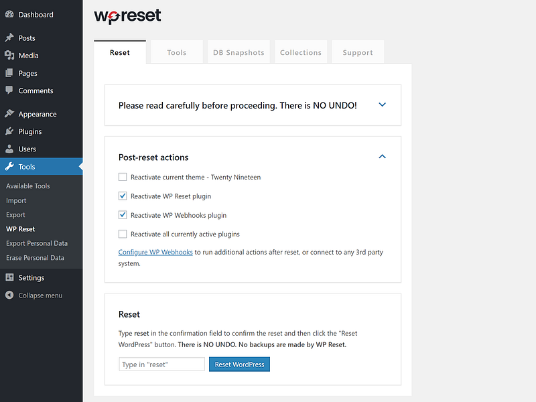
Task: Click the Please read carefully heading
Action: point(238,105)
